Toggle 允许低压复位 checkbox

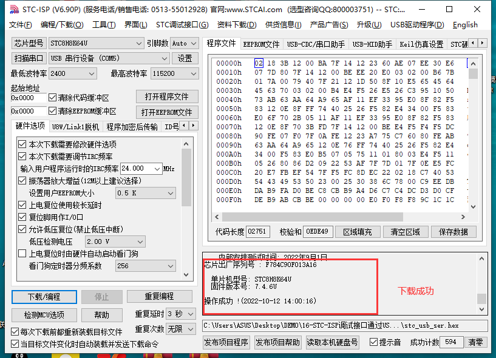point(22,229)
